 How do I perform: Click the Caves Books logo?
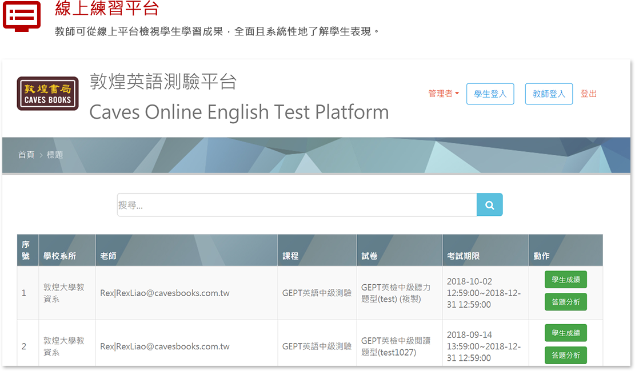pos(47,94)
